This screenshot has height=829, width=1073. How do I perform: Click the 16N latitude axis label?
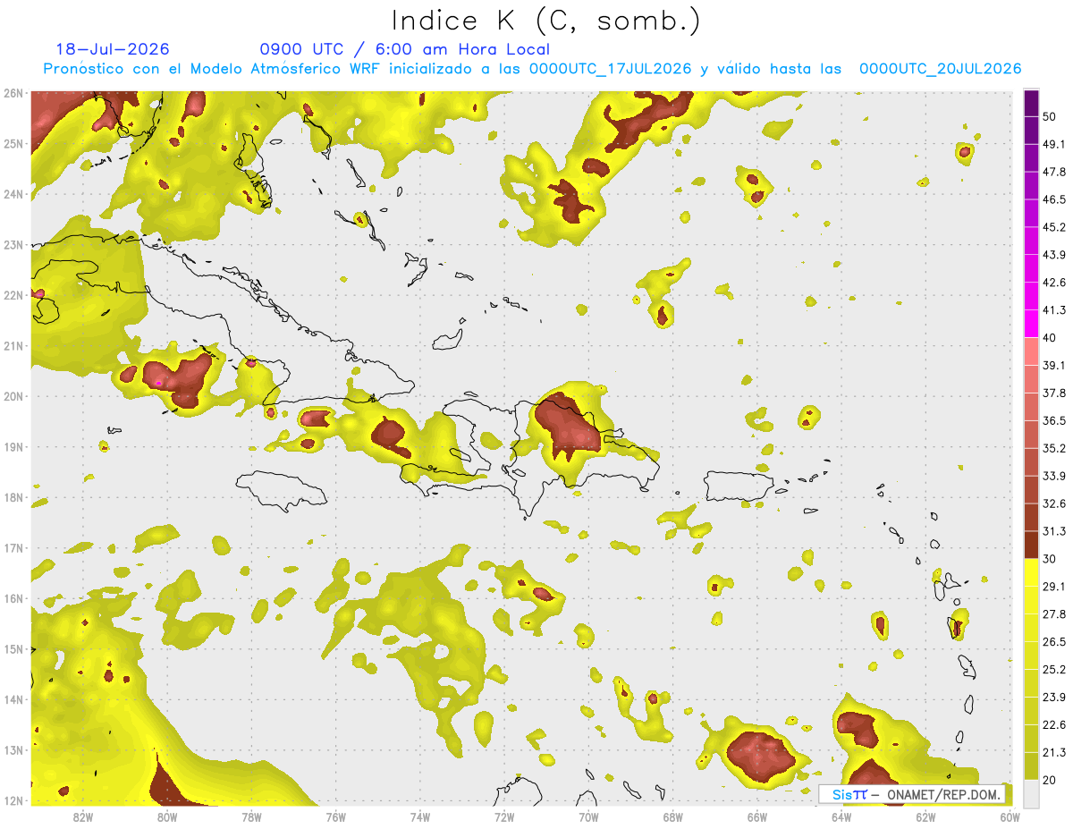pos(13,598)
